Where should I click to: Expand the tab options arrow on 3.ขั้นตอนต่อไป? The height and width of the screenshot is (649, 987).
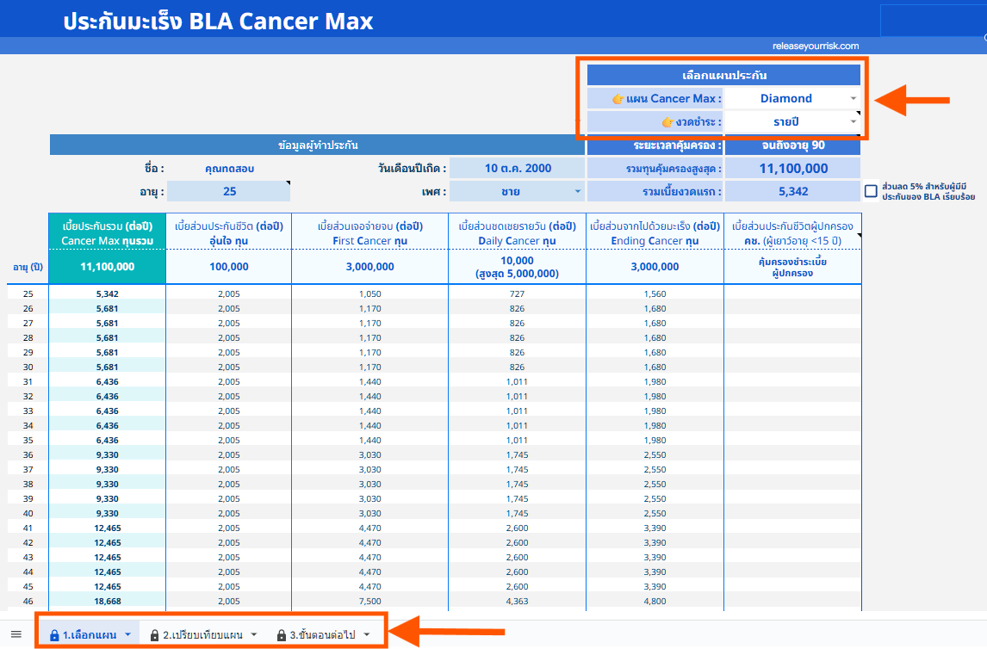pyautogui.click(x=364, y=635)
